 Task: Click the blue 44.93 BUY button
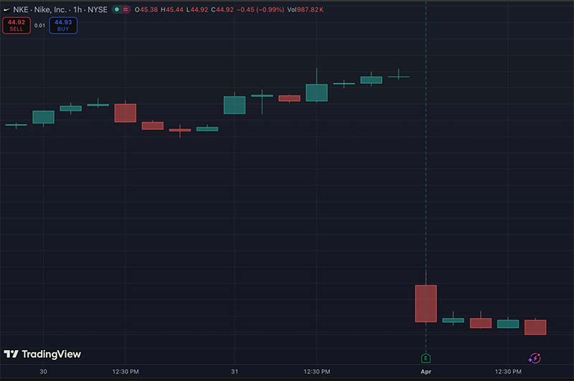[x=63, y=25]
